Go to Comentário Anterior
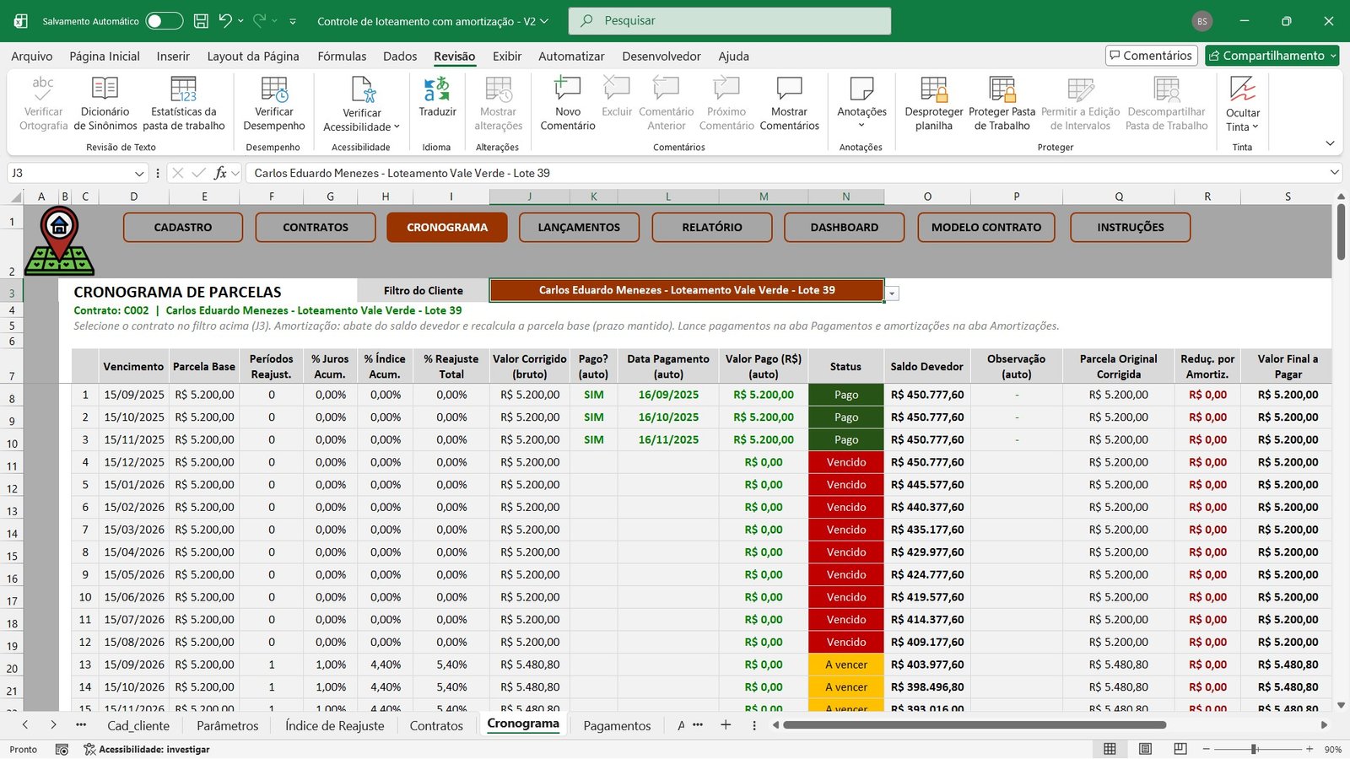The image size is (1350, 759). (x=666, y=104)
